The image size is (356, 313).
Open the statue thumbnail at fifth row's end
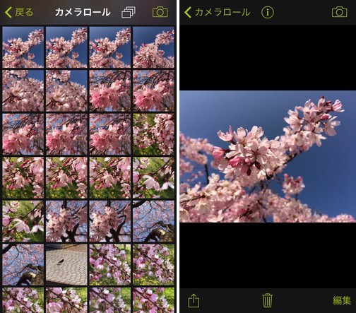(x=153, y=221)
